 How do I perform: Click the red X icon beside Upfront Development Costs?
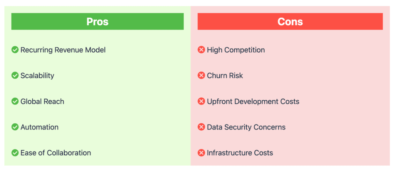[x=201, y=101]
